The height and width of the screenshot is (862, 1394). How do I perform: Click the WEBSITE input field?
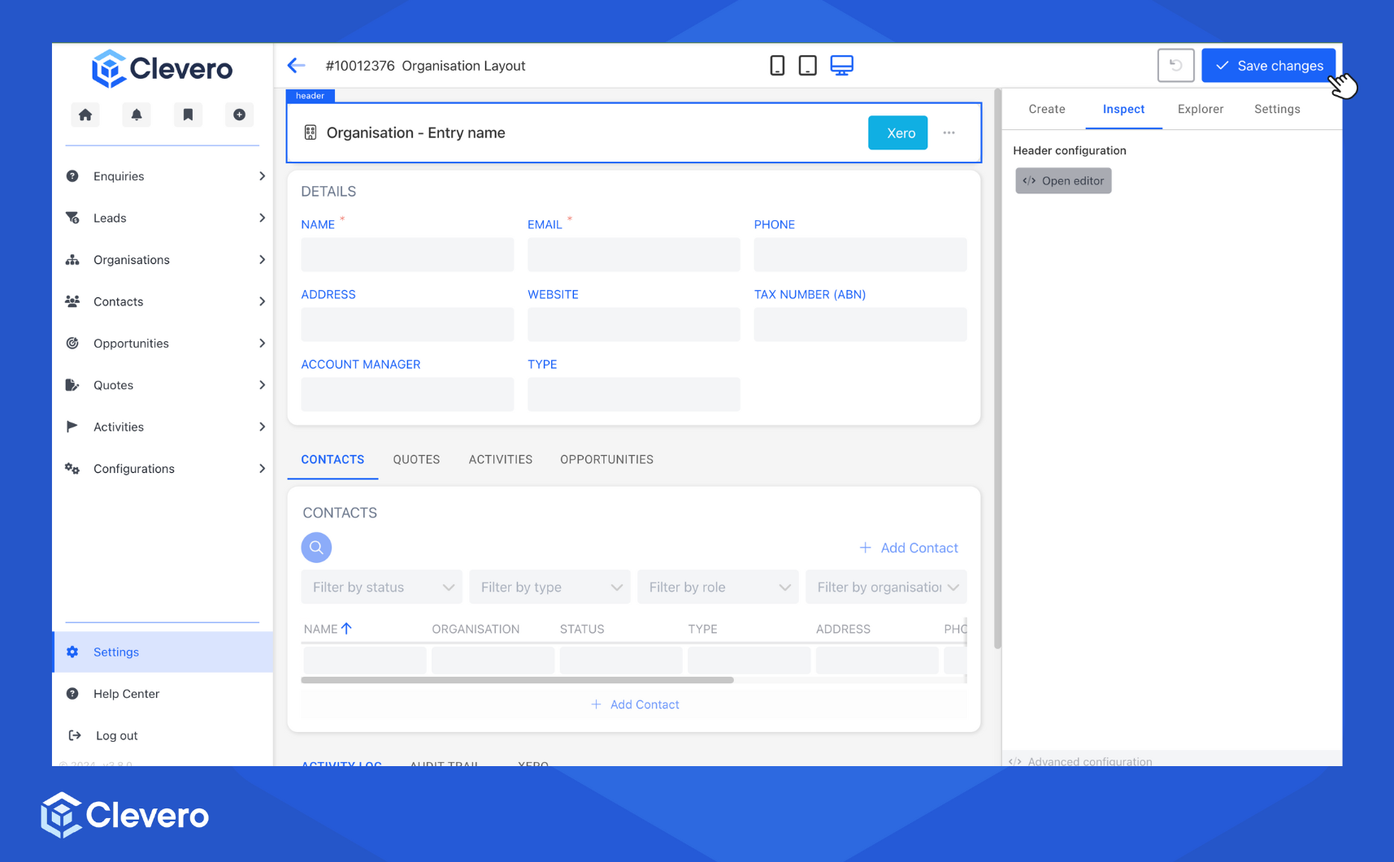click(634, 324)
